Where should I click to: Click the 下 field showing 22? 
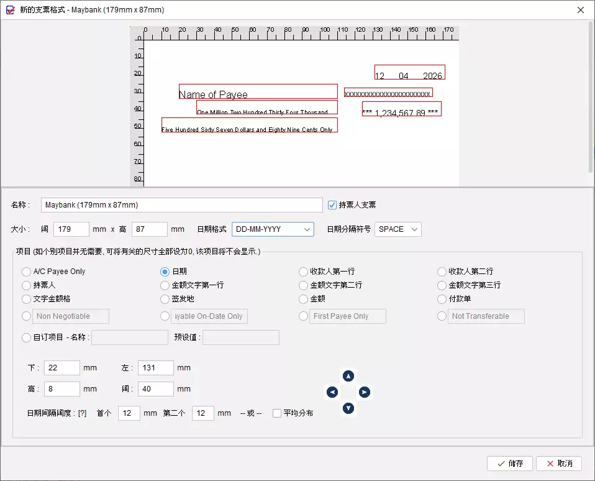(62, 368)
